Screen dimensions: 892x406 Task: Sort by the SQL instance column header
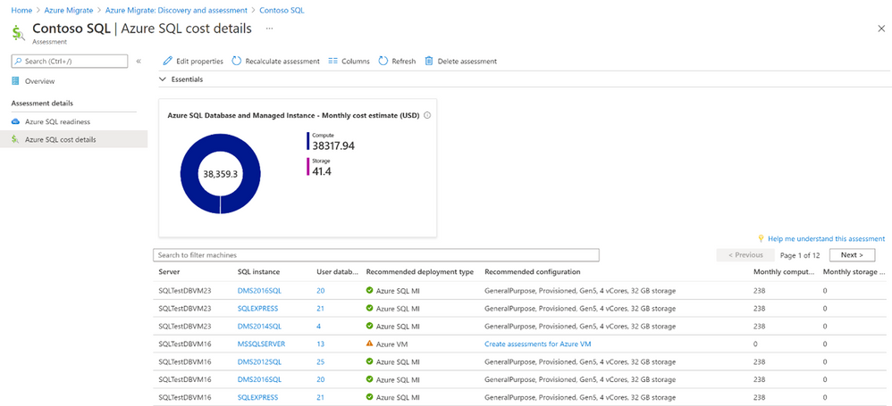coord(258,272)
